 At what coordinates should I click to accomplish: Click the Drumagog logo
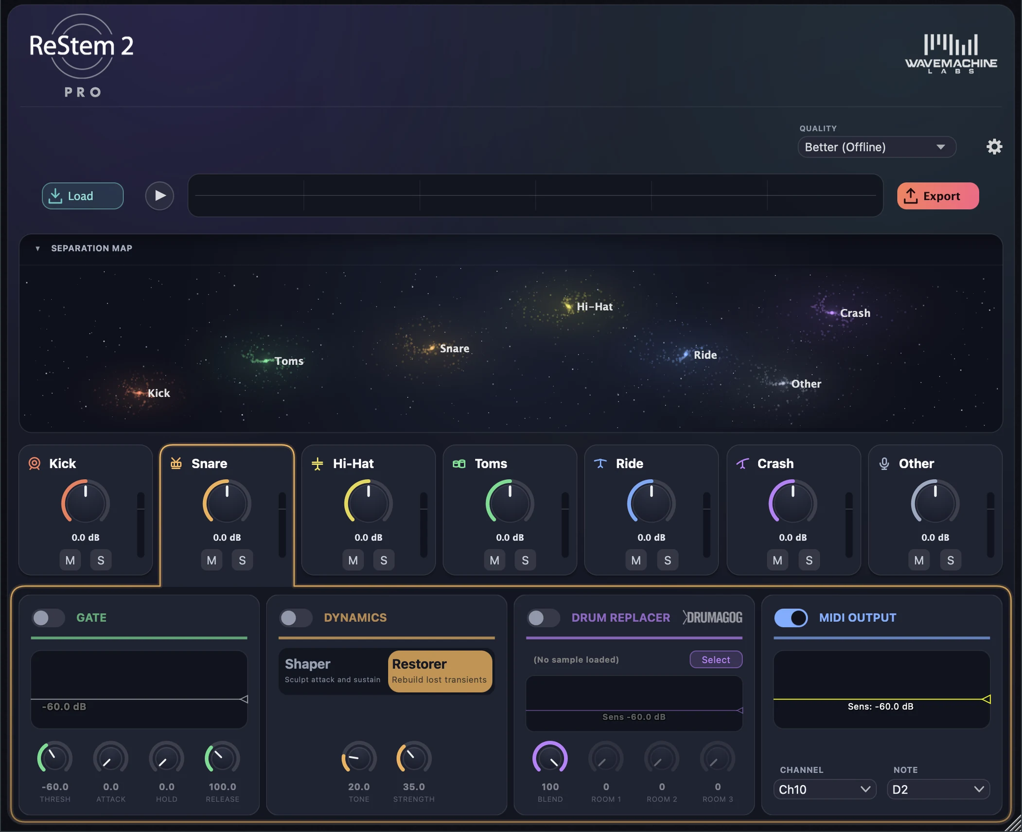click(712, 618)
